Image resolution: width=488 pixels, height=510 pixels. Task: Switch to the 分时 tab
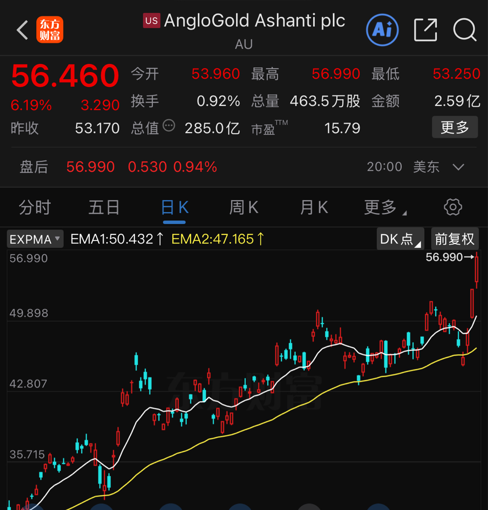point(35,208)
